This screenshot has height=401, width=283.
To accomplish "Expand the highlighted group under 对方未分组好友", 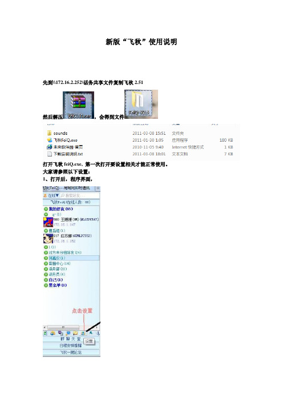I will (x=46, y=258).
